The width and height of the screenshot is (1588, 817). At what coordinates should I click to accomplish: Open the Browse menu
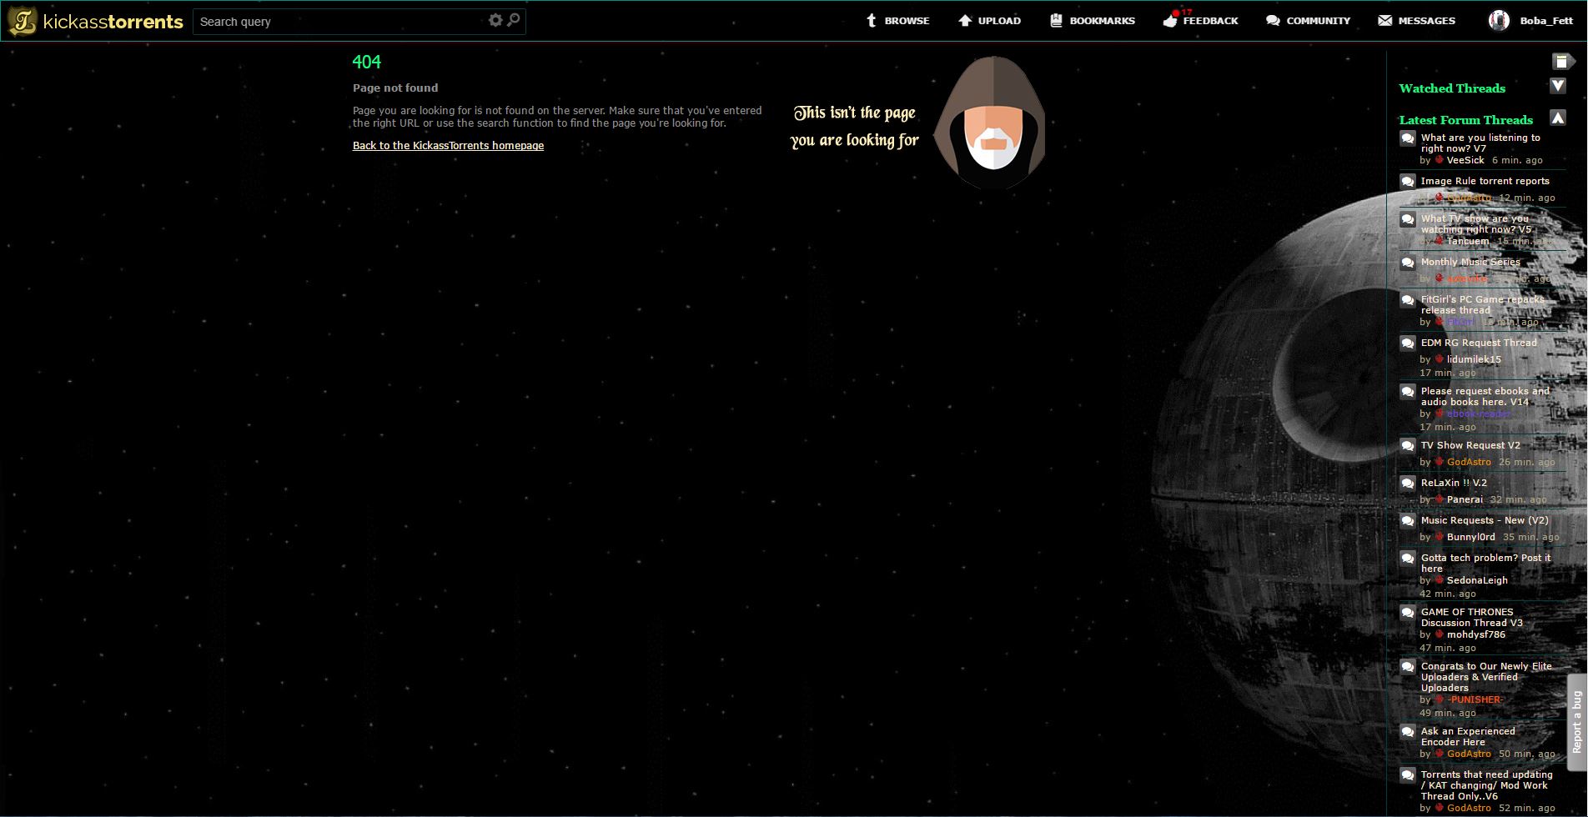pos(907,20)
